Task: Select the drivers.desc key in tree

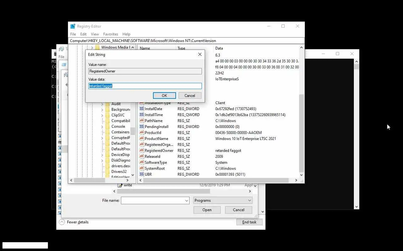Action: pos(121,166)
